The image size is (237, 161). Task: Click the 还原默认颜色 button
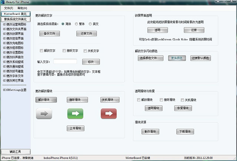pyautogui.click(x=201, y=58)
